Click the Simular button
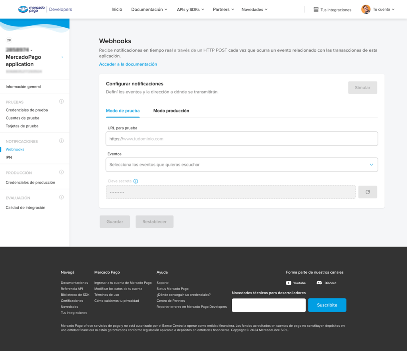The image size is (407, 351). pyautogui.click(x=362, y=88)
